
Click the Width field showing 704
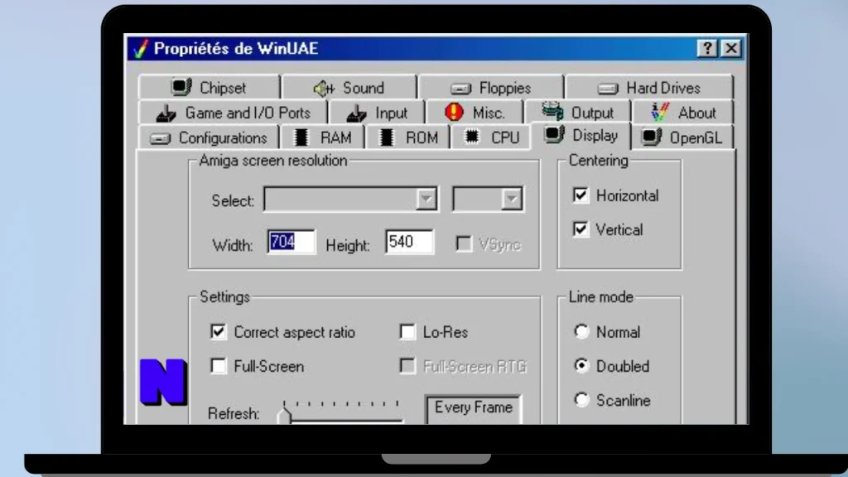click(x=291, y=242)
